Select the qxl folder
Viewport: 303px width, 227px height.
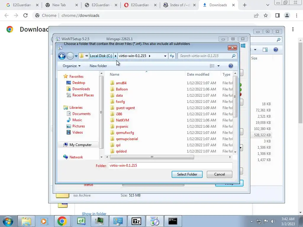pos(118,145)
